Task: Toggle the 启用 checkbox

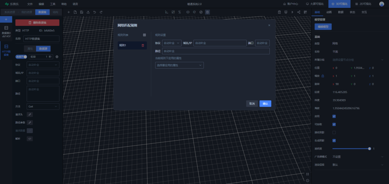Action: tap(334, 116)
